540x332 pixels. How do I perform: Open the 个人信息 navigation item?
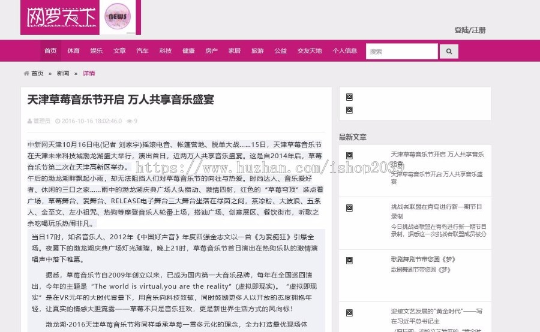[345, 50]
